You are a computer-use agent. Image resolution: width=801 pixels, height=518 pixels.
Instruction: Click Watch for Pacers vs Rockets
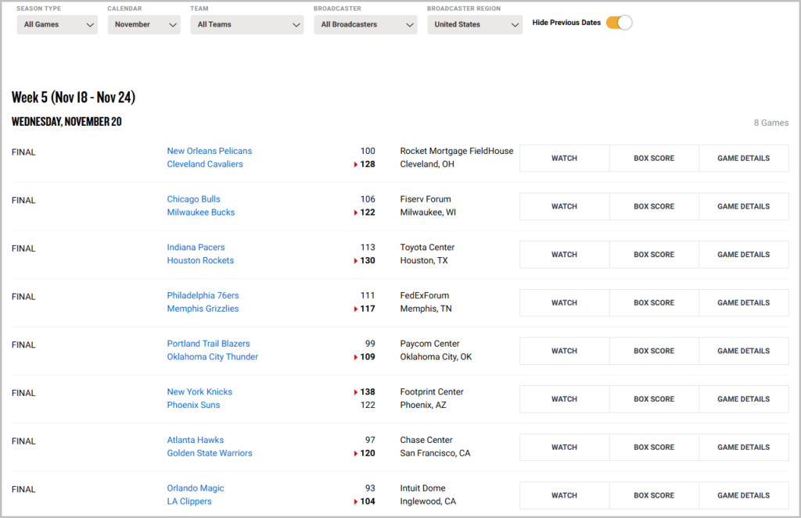565,255
